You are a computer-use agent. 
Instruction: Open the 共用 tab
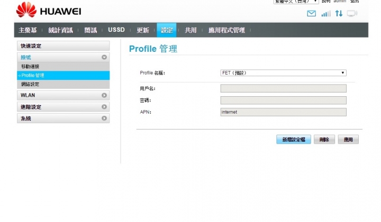pos(190,30)
